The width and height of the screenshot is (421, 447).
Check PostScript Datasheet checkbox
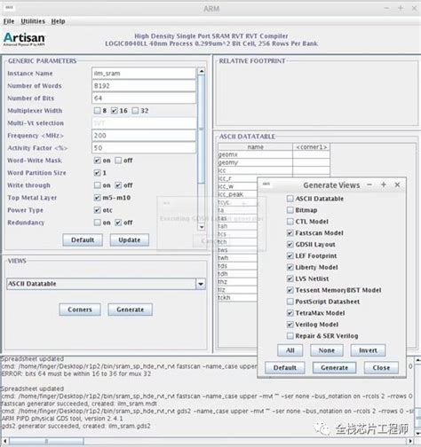pyautogui.click(x=290, y=302)
